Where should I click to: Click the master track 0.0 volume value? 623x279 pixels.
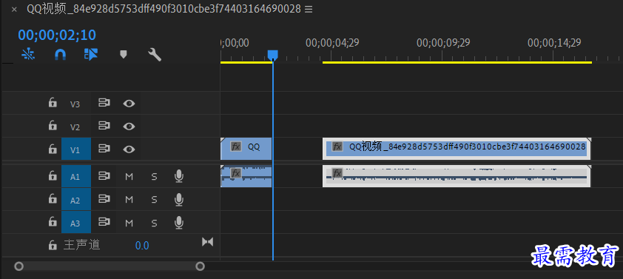point(142,246)
